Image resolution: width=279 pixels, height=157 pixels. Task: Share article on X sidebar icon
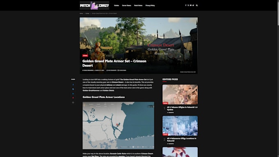point(73,89)
